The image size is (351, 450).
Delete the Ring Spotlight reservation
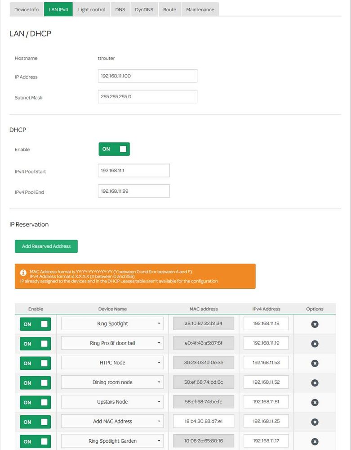click(315, 324)
